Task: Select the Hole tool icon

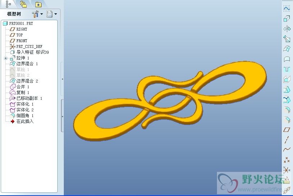Action: 287,69
